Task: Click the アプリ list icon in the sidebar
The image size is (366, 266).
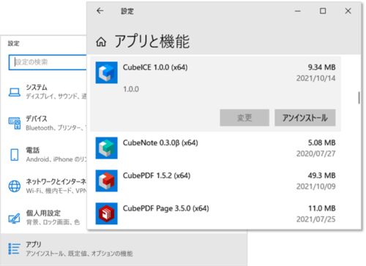Action: coord(14,248)
